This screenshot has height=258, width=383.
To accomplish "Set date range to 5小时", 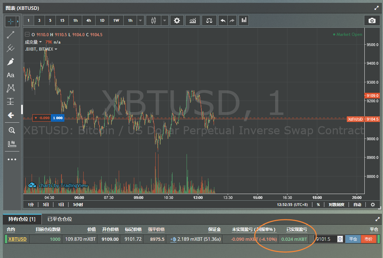I will [78, 205].
